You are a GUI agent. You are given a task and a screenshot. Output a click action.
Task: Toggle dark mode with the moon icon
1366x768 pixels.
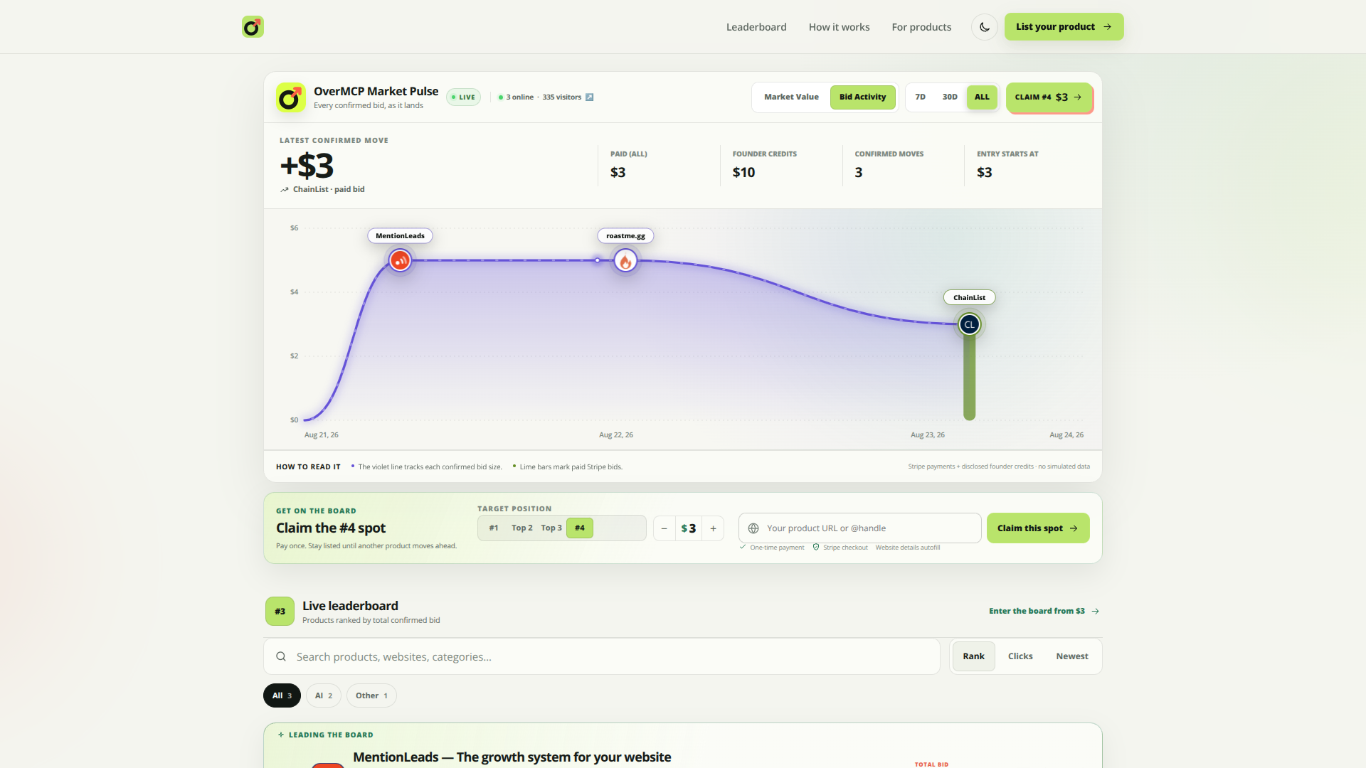pyautogui.click(x=985, y=27)
